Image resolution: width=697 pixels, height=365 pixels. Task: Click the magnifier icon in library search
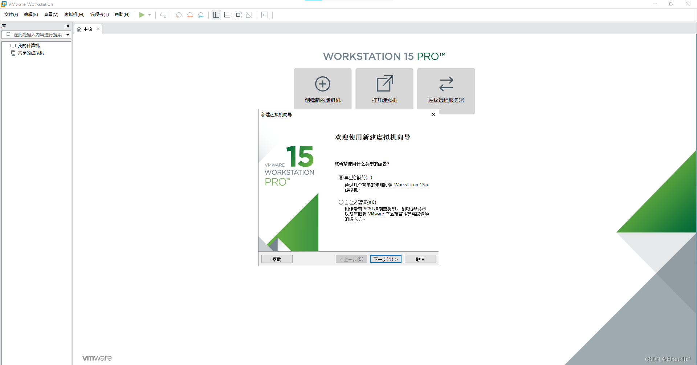click(x=8, y=35)
